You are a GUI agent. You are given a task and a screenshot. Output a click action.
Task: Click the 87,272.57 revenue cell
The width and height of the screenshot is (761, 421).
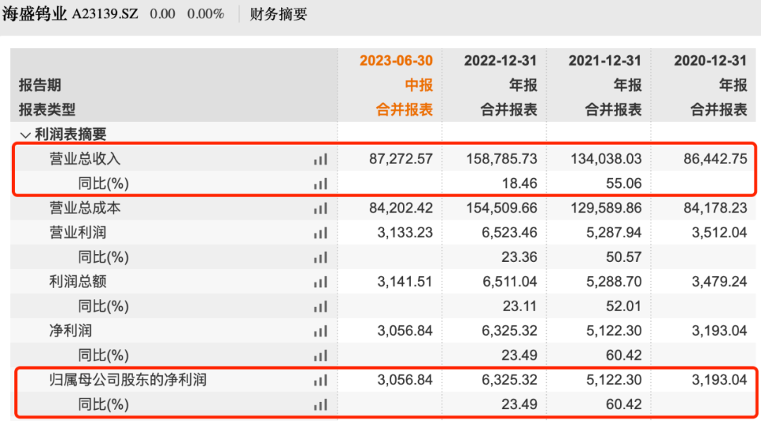400,159
